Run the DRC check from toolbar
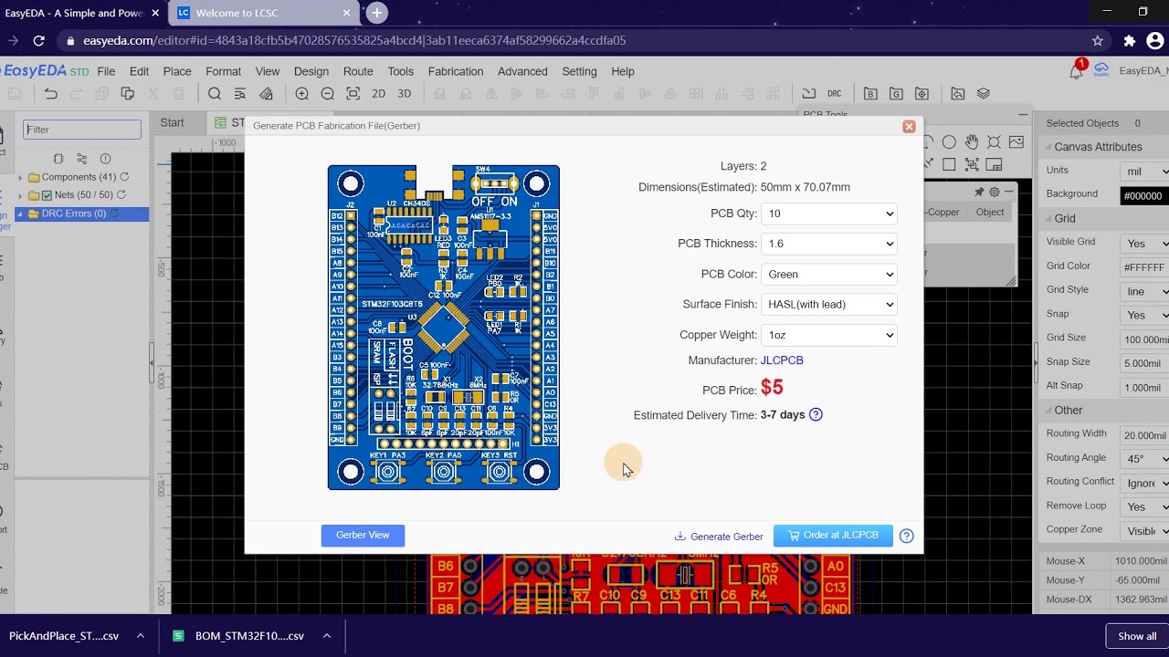 pos(835,94)
